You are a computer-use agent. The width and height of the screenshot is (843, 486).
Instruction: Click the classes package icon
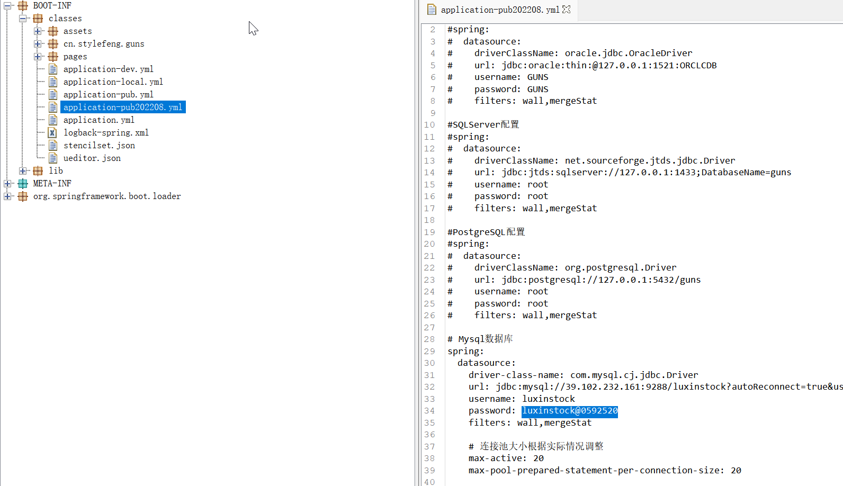pos(38,19)
